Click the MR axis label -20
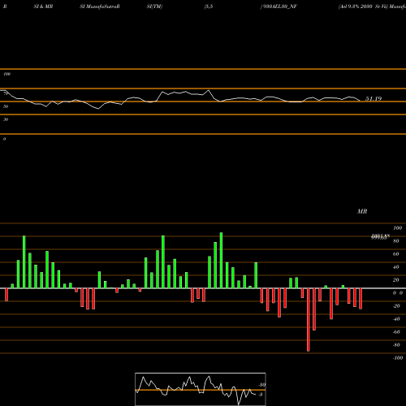Screen dimensions: 406x406 click(396, 306)
